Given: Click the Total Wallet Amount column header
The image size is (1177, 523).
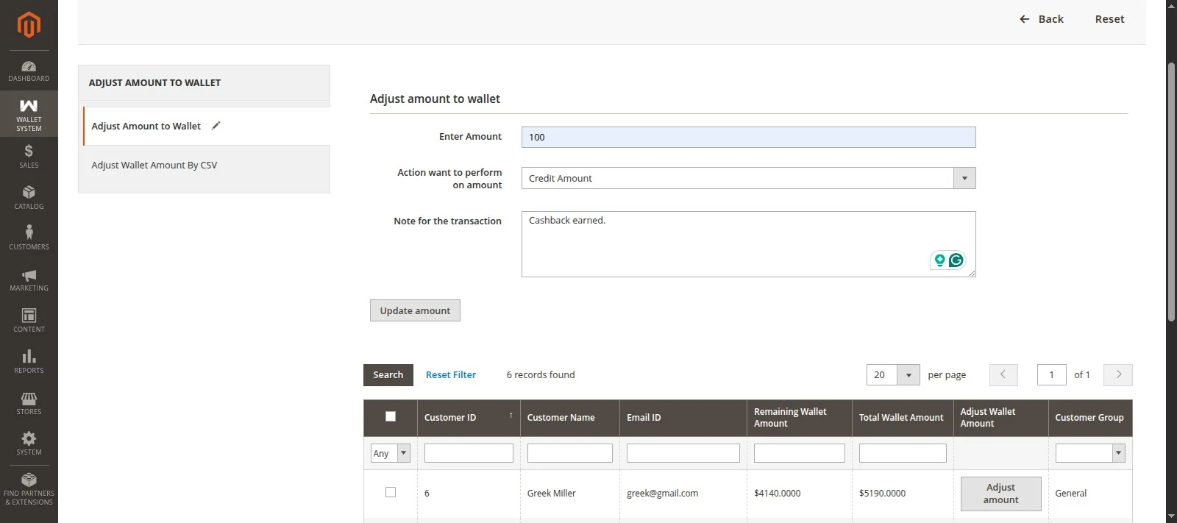Looking at the screenshot, I should (x=903, y=418).
